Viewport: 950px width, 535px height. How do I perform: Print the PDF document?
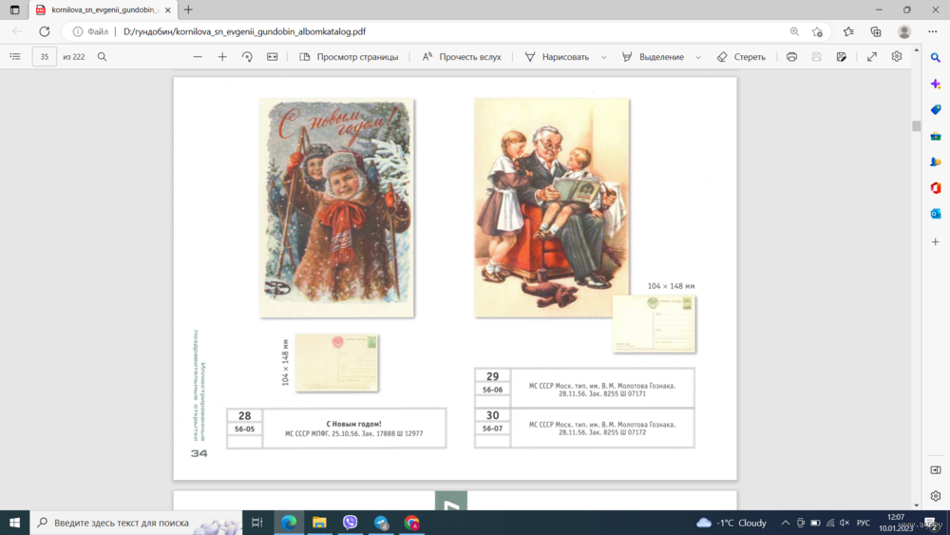tap(791, 56)
